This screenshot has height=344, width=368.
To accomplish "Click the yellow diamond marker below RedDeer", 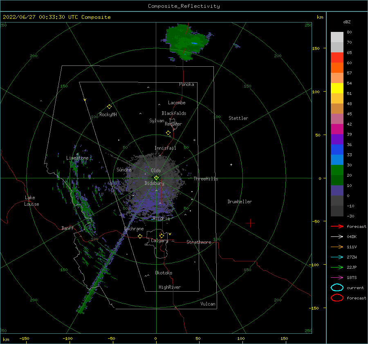I will (x=168, y=133).
